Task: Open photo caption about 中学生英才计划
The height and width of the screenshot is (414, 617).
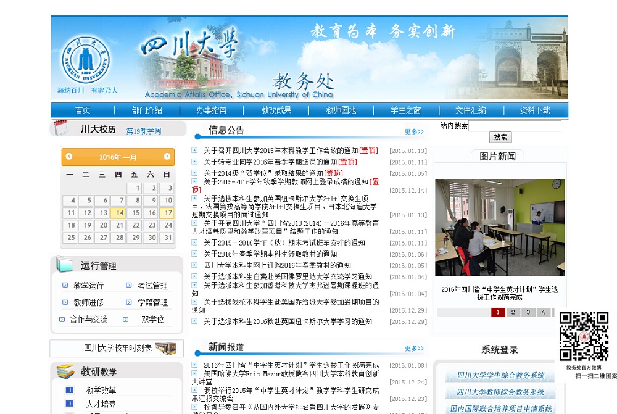Action: click(x=499, y=294)
